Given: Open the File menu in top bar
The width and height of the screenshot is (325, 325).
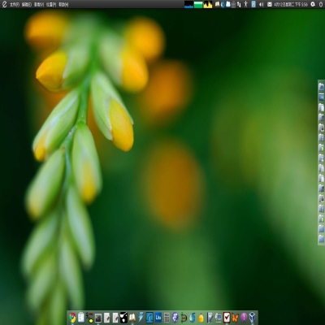Looking at the screenshot, I should (15, 5).
